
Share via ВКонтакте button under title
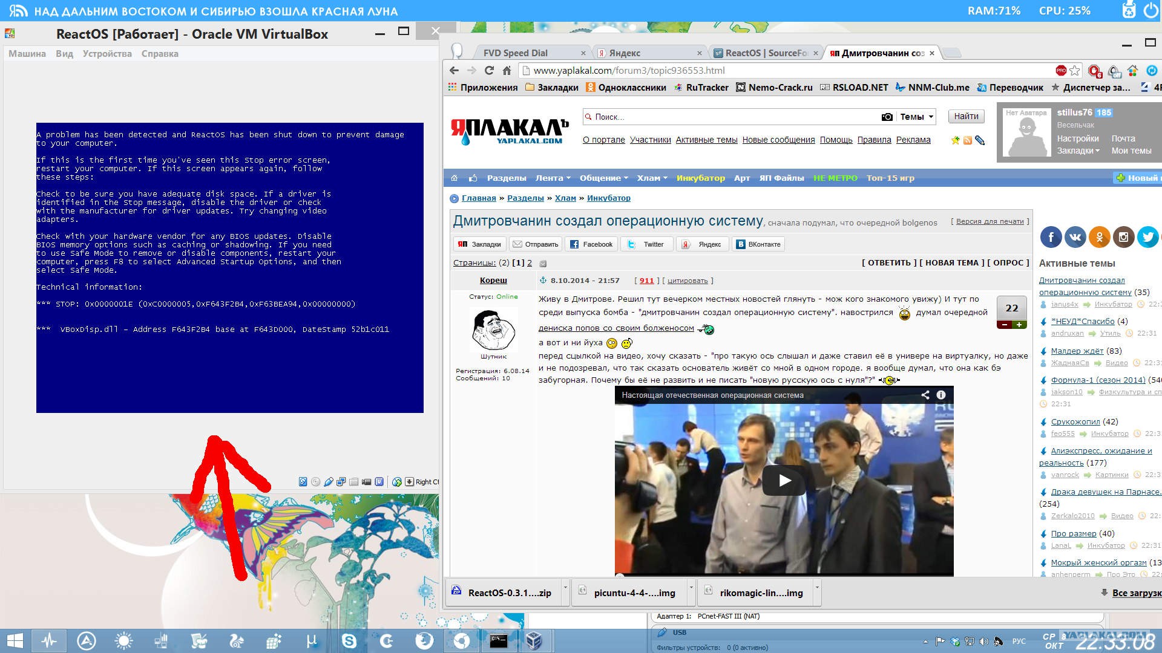click(x=758, y=244)
